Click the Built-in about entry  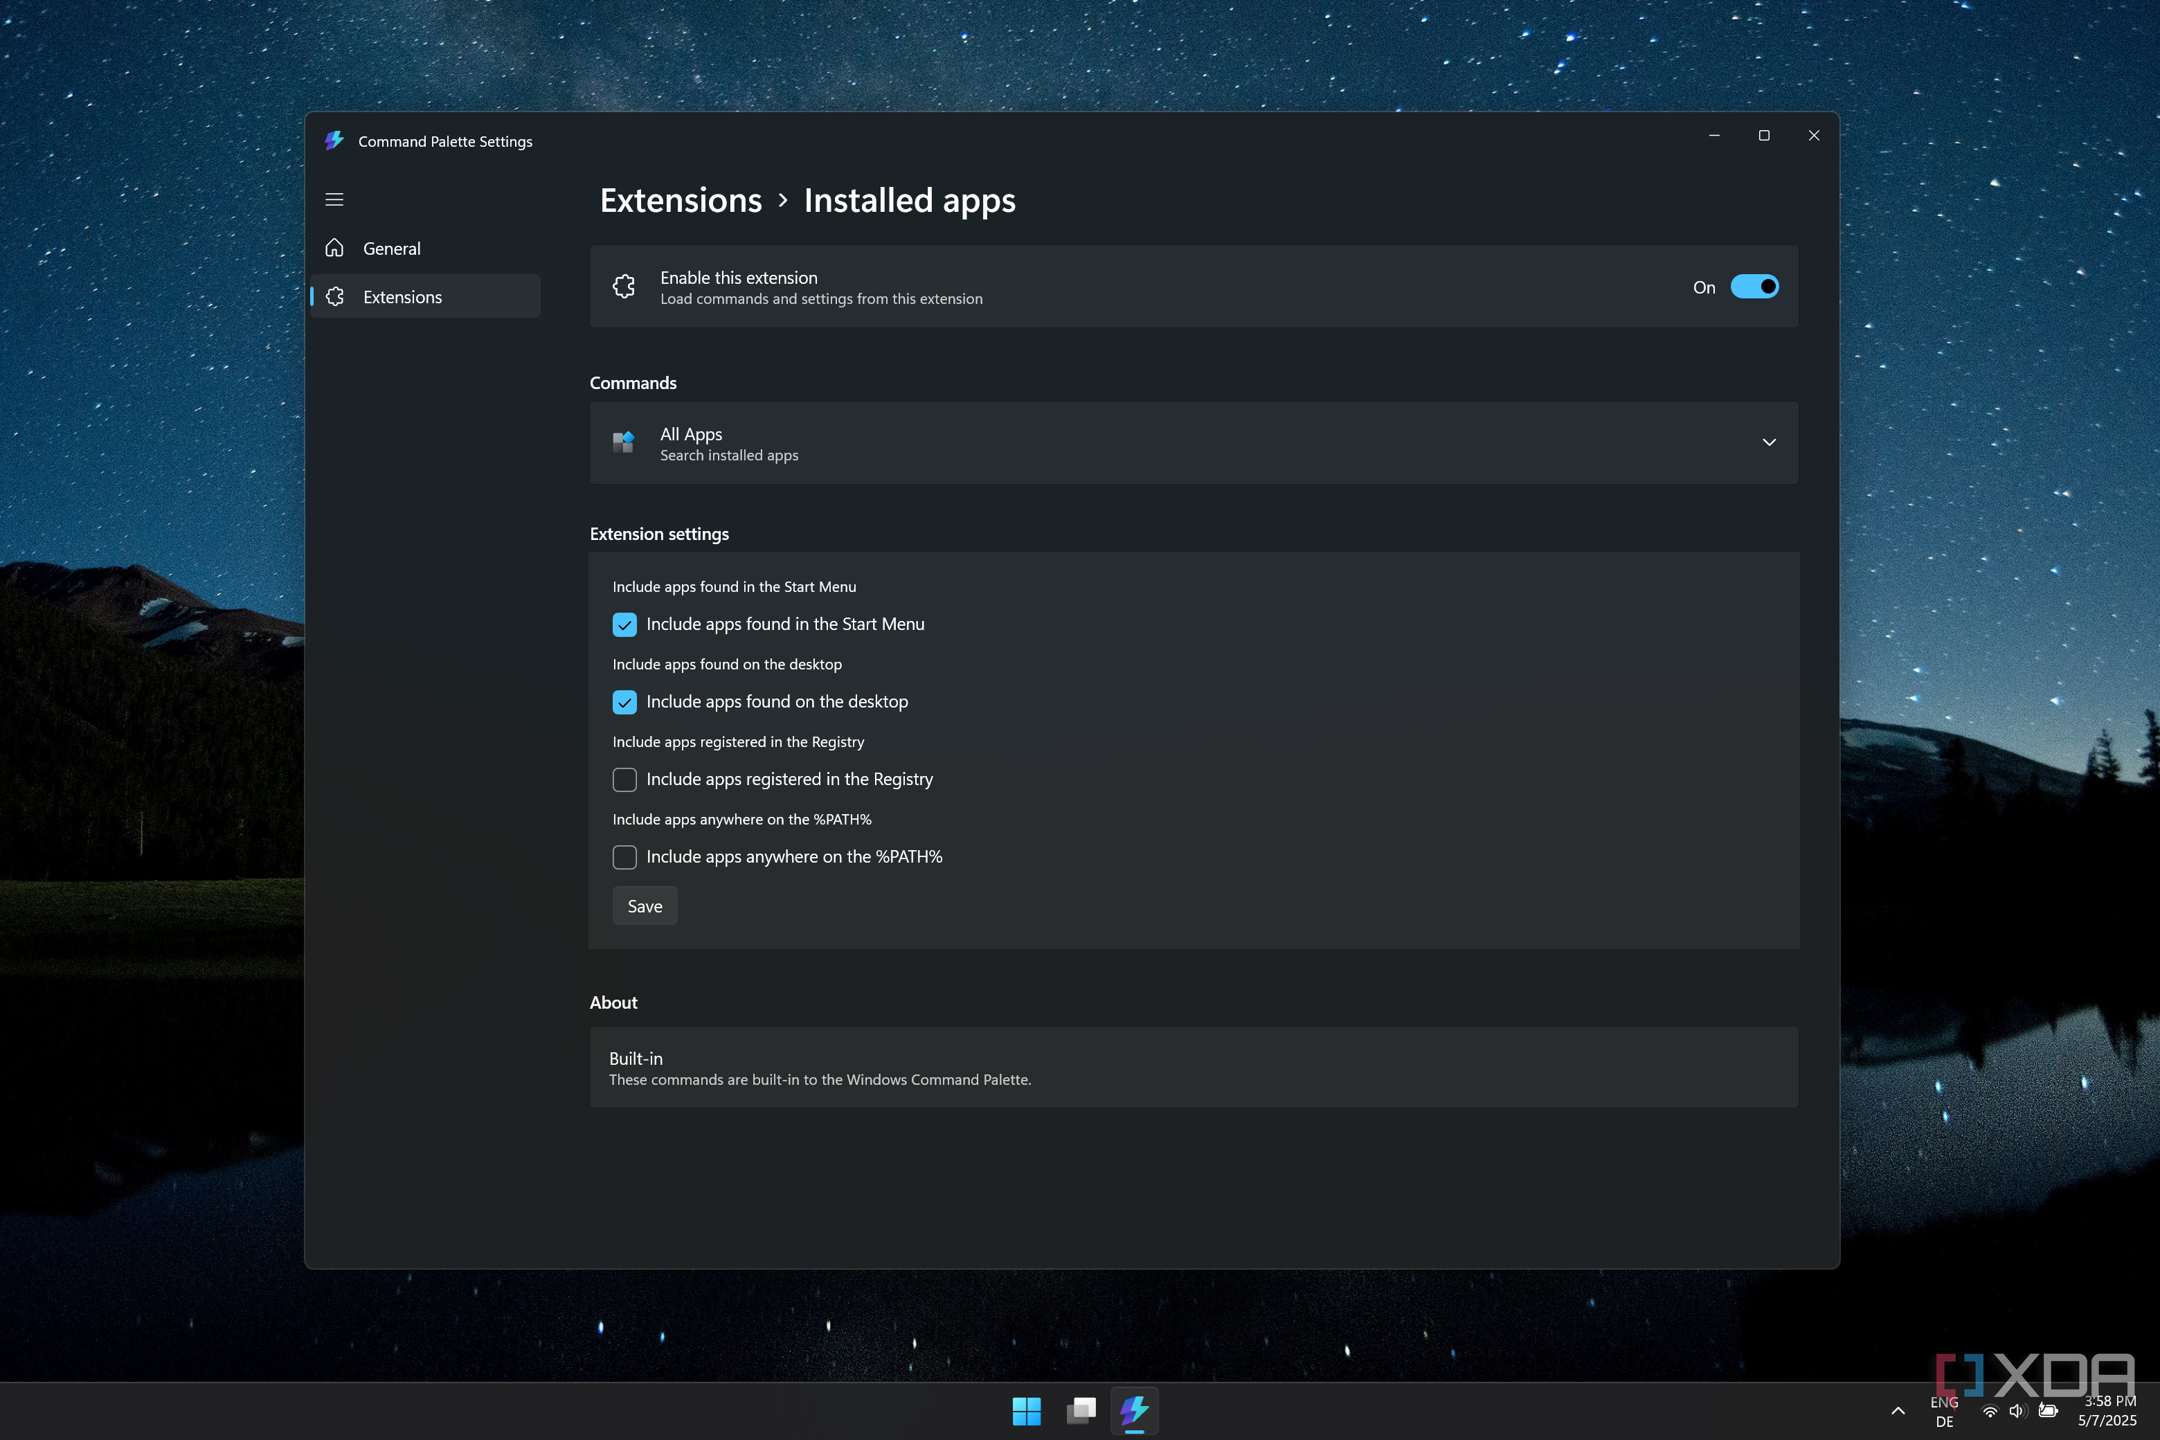(1193, 1067)
